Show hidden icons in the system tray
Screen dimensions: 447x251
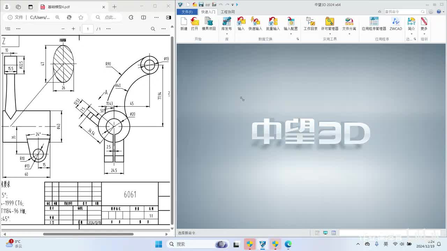358,244
